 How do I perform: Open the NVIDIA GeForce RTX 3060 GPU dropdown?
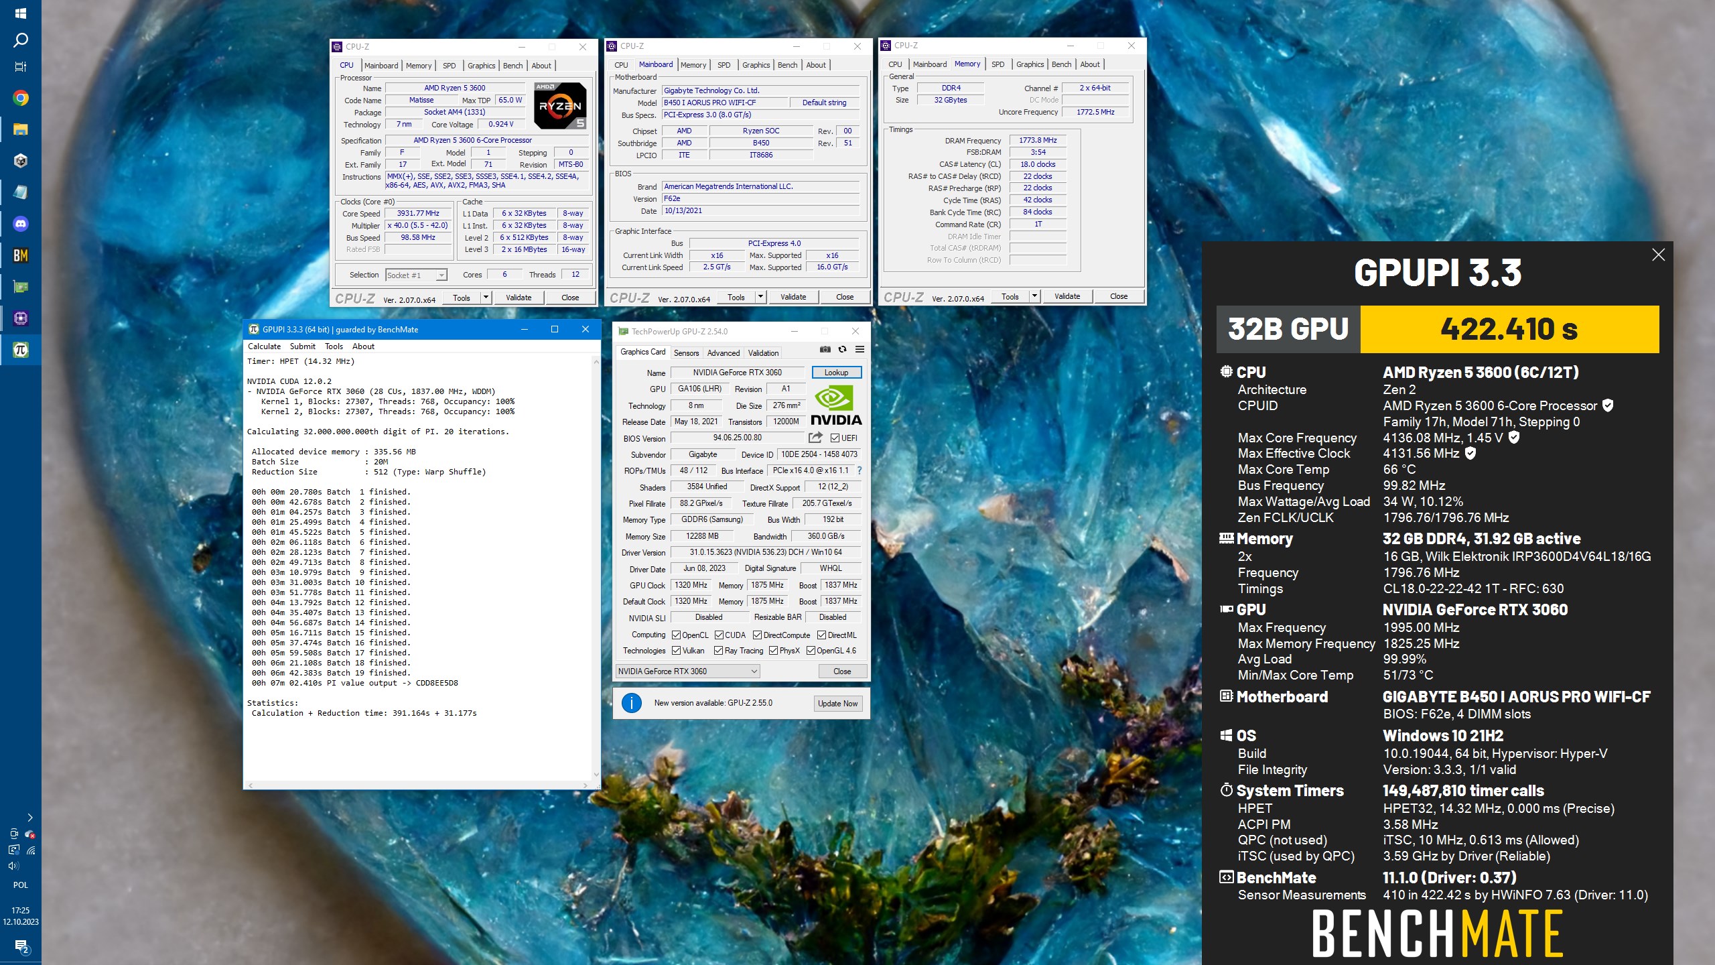coord(687,671)
